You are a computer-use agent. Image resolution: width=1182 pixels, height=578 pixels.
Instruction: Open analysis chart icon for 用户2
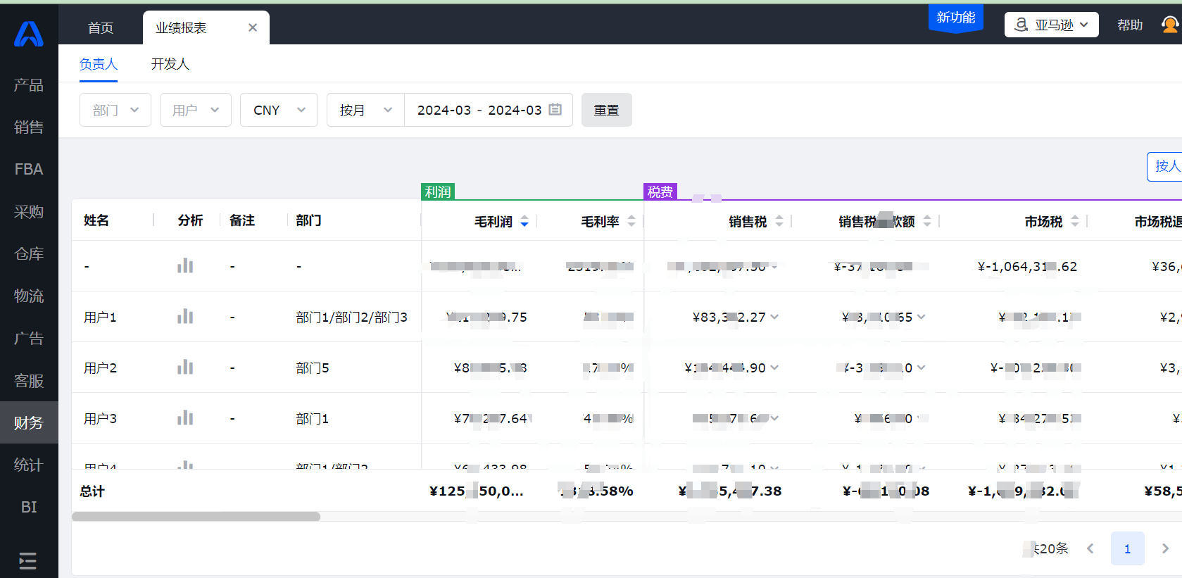pos(185,367)
